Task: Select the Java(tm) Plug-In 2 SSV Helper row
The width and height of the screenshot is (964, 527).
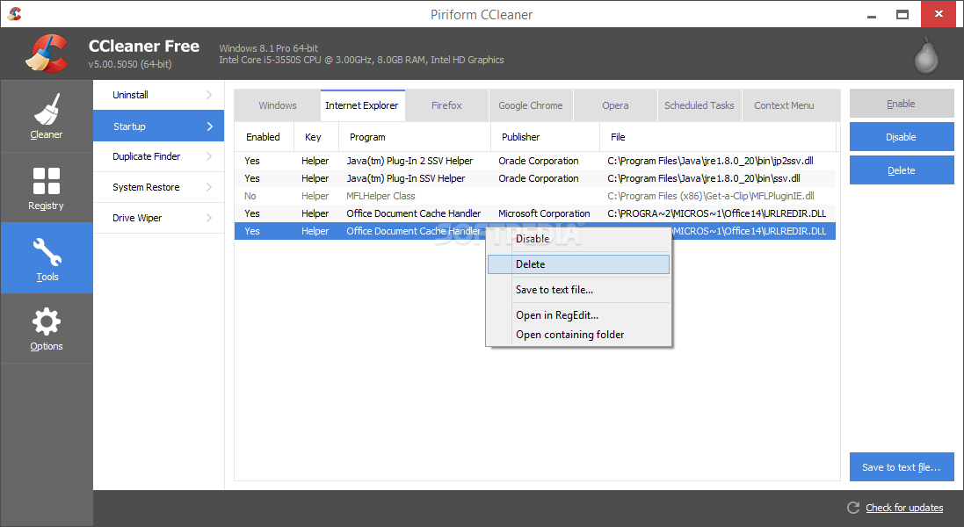Action: pos(535,161)
